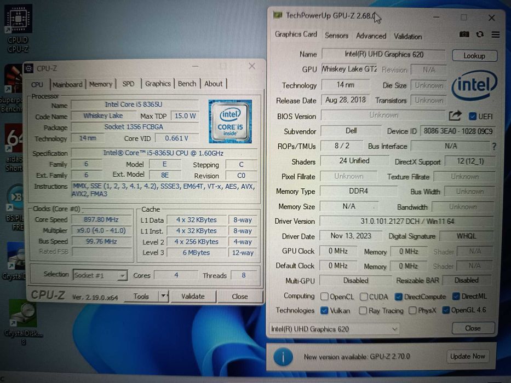Select the Graphics Card tab in GPU-Z
The height and width of the screenshot is (383, 511).
click(x=296, y=34)
